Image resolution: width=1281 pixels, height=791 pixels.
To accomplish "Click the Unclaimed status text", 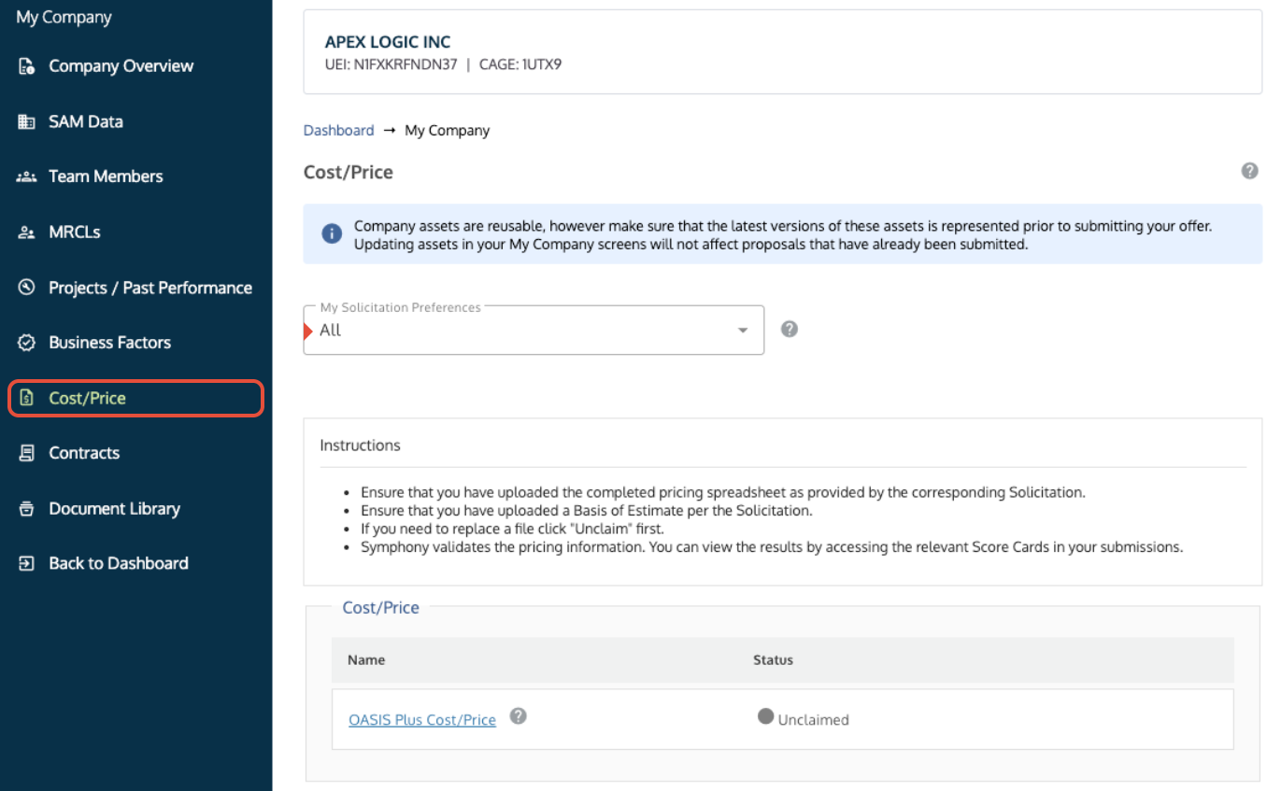I will (x=813, y=720).
